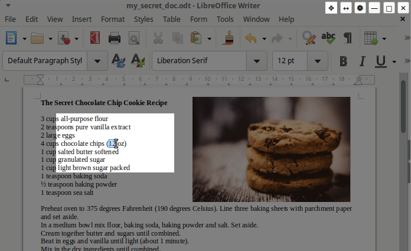Click the cookie image in document

point(271,149)
